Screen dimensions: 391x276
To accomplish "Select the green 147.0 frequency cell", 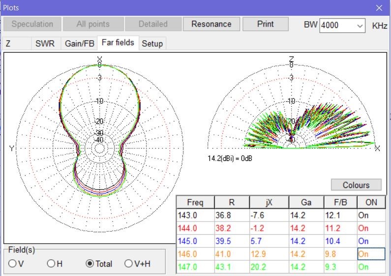I will tap(196, 267).
